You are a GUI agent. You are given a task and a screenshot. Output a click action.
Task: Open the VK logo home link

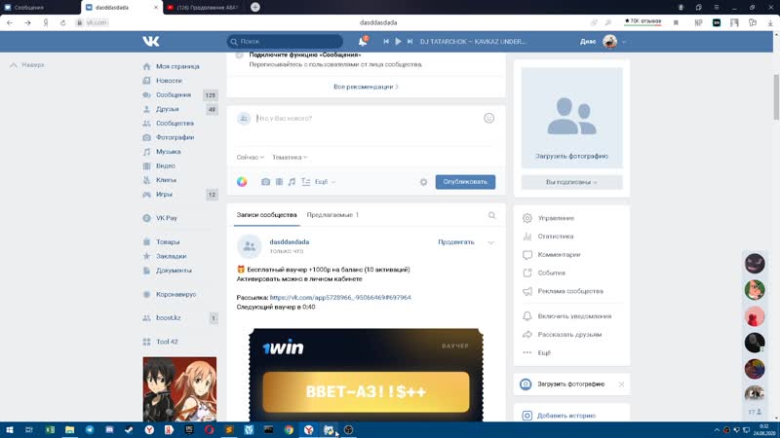click(x=151, y=41)
